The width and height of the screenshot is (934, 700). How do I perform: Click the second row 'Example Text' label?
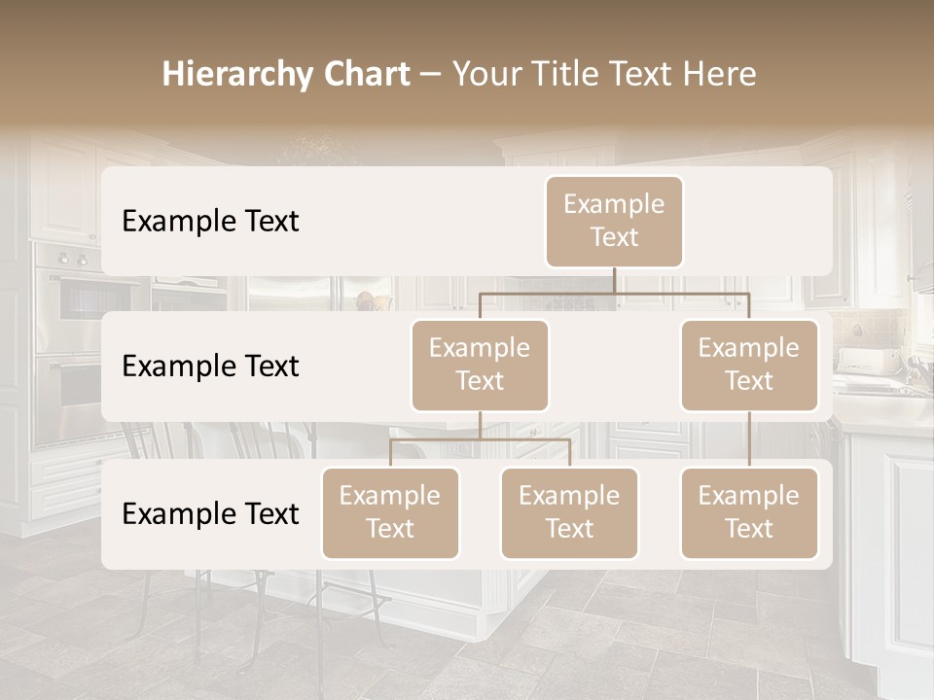click(x=209, y=367)
